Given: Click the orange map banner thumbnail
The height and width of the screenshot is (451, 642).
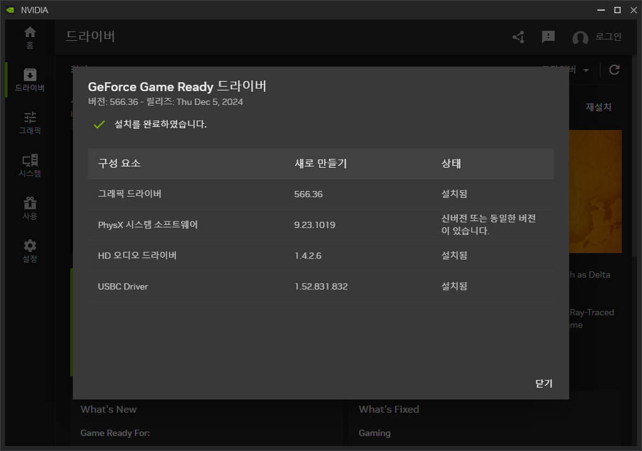Looking at the screenshot, I should (x=596, y=192).
